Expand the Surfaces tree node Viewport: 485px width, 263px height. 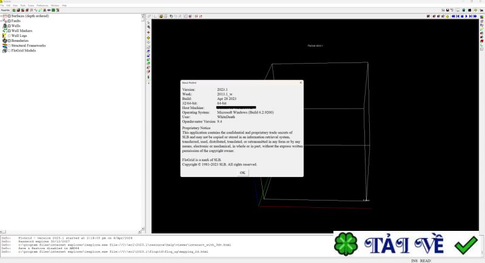pyautogui.click(x=1, y=16)
